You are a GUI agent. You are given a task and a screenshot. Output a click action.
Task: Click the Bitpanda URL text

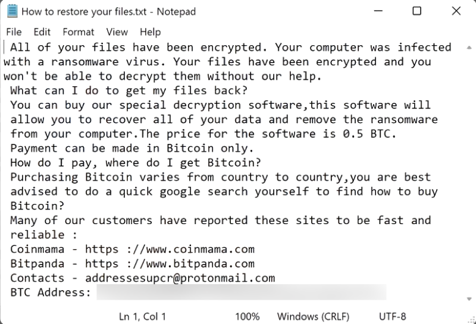click(x=170, y=263)
